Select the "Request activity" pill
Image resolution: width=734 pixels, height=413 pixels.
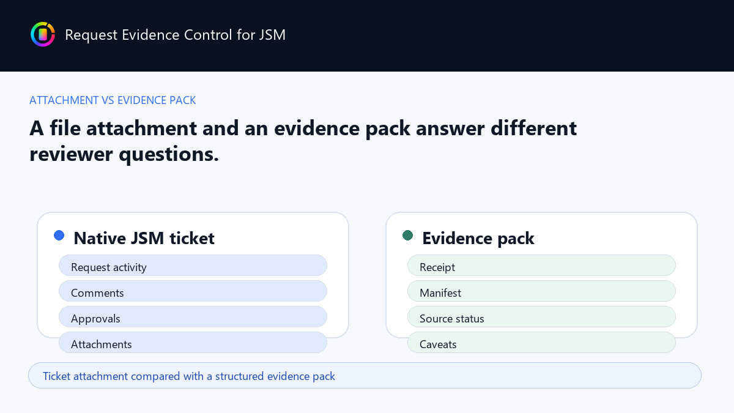[193, 266]
